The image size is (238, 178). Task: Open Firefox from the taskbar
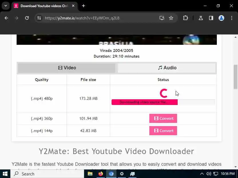click(x=100, y=174)
